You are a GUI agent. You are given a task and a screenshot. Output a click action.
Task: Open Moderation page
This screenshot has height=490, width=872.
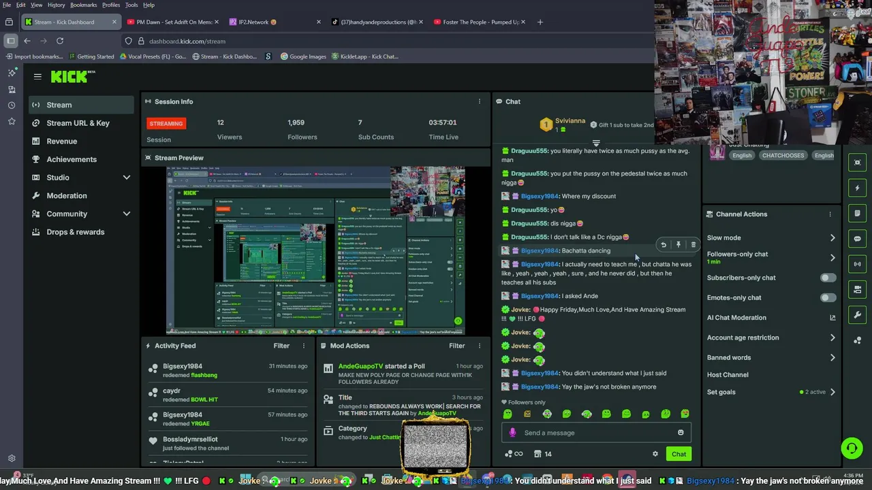(x=81, y=195)
